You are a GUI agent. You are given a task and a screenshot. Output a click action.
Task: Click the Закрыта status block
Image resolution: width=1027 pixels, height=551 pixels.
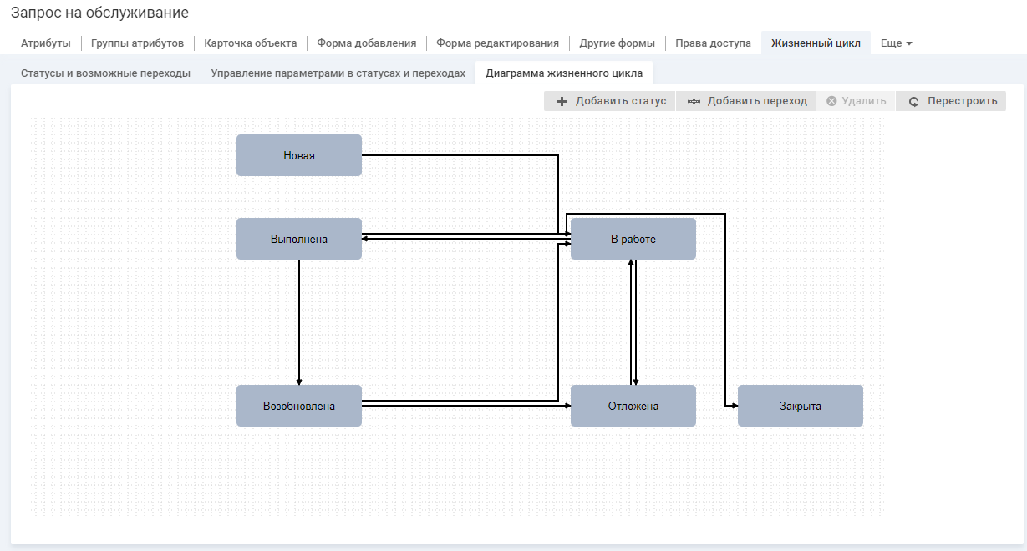click(x=801, y=406)
